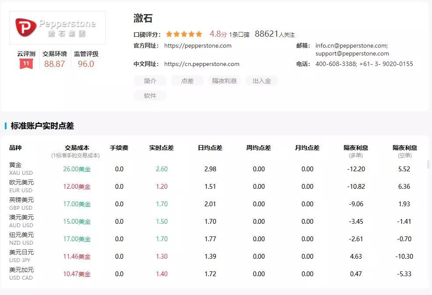432x295 pixels.
Task: Click the support@pepperstone.com email address
Action: [352, 54]
